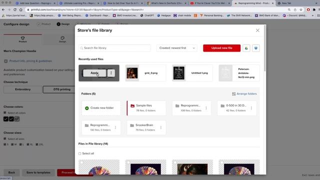This screenshot has height=180, width=320.
Task: Open browser extensions puzzle icon
Action: [x=314, y=9]
